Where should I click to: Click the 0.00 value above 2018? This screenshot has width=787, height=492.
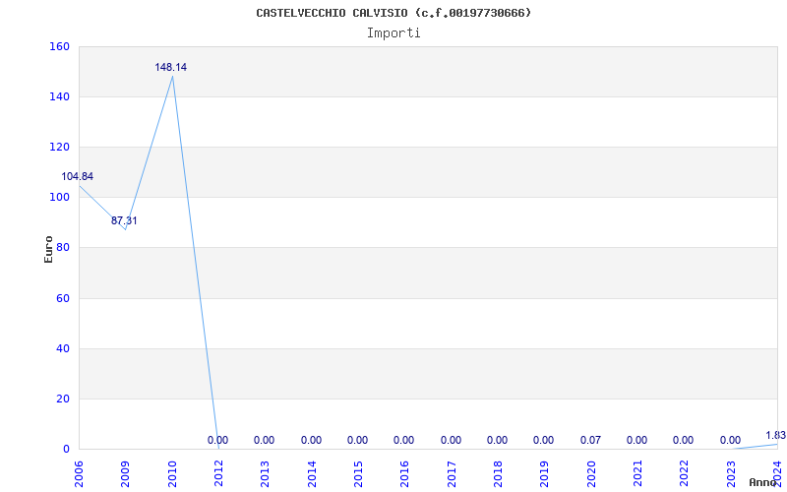498,440
